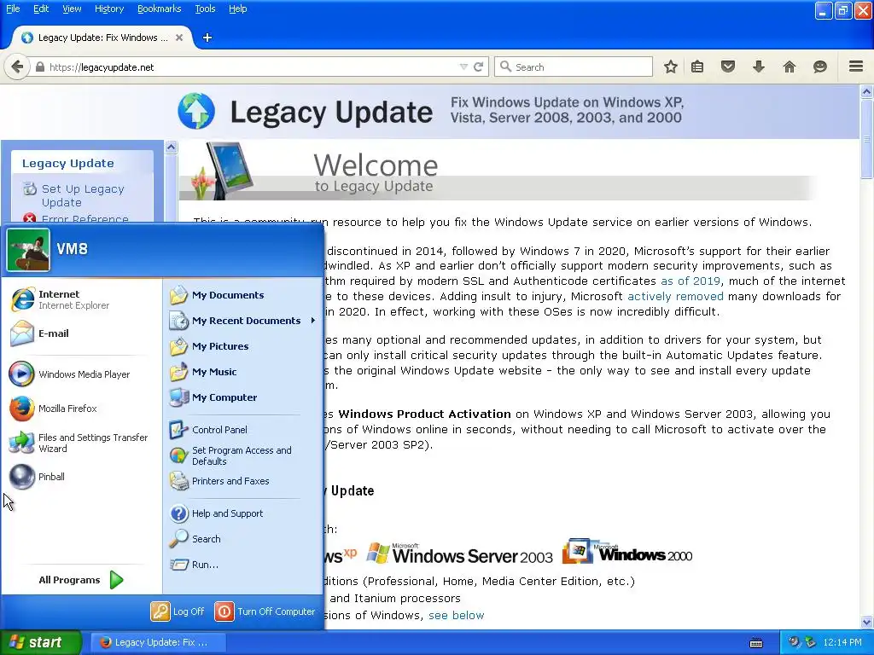This screenshot has width=874, height=655.
Task: Follow the 'see below' link
Action: [x=456, y=616]
